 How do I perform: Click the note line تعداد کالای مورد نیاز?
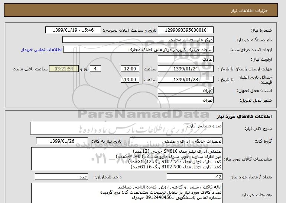(x=161, y=193)
